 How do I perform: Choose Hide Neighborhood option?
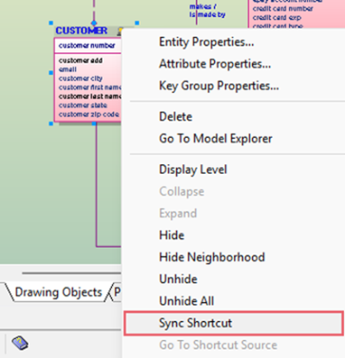212,257
